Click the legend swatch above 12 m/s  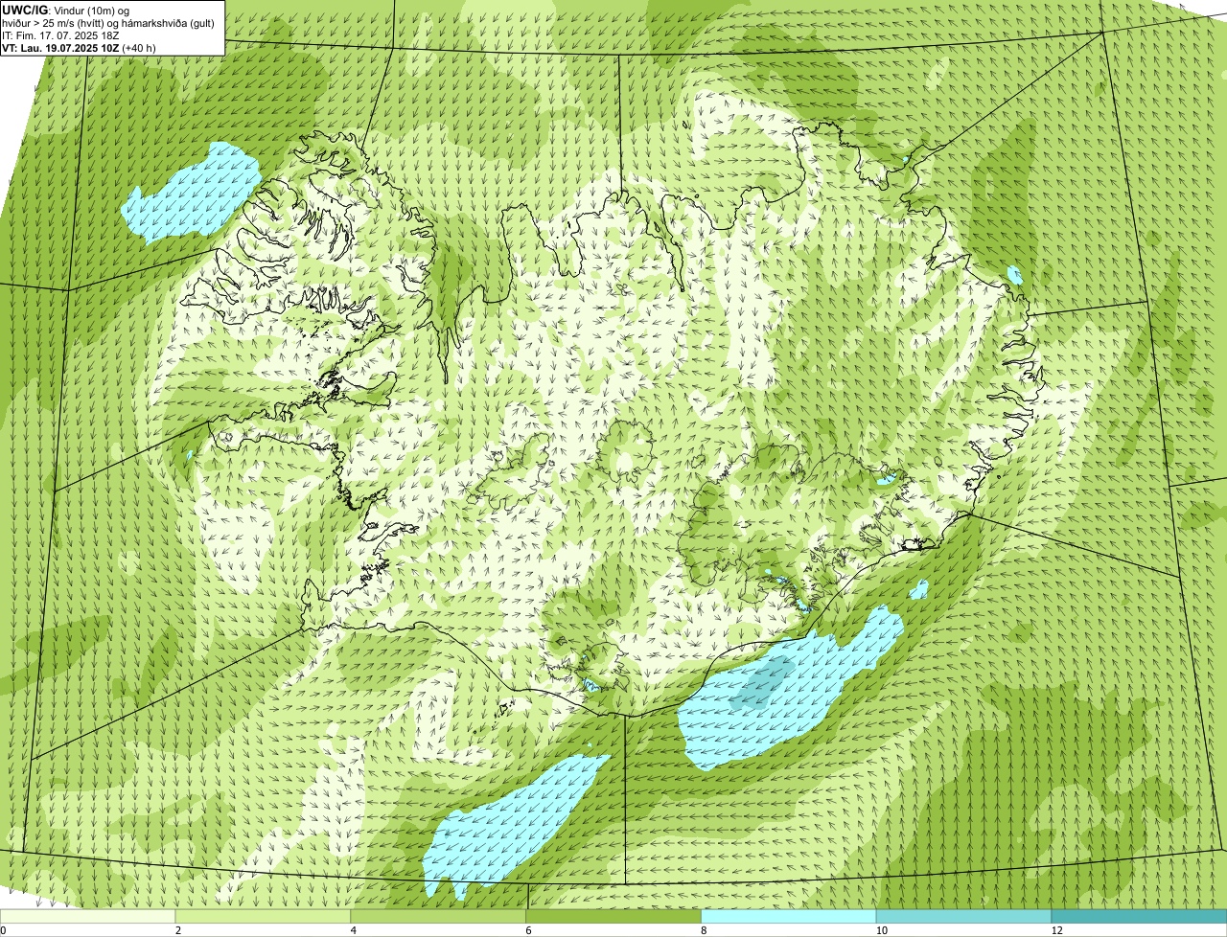tap(1140, 916)
